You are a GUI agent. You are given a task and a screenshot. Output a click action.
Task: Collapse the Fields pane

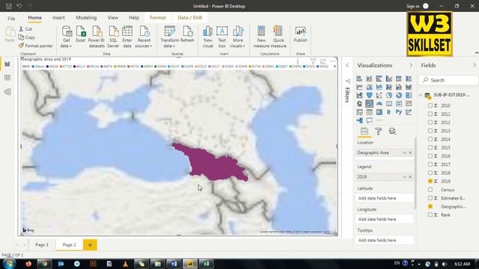tap(475, 65)
